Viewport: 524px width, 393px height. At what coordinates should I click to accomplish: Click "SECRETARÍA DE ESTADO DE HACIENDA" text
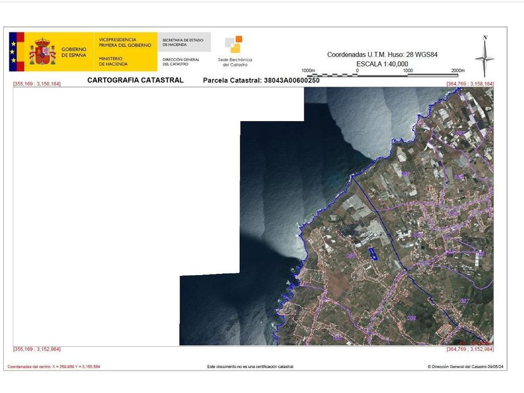click(x=183, y=42)
